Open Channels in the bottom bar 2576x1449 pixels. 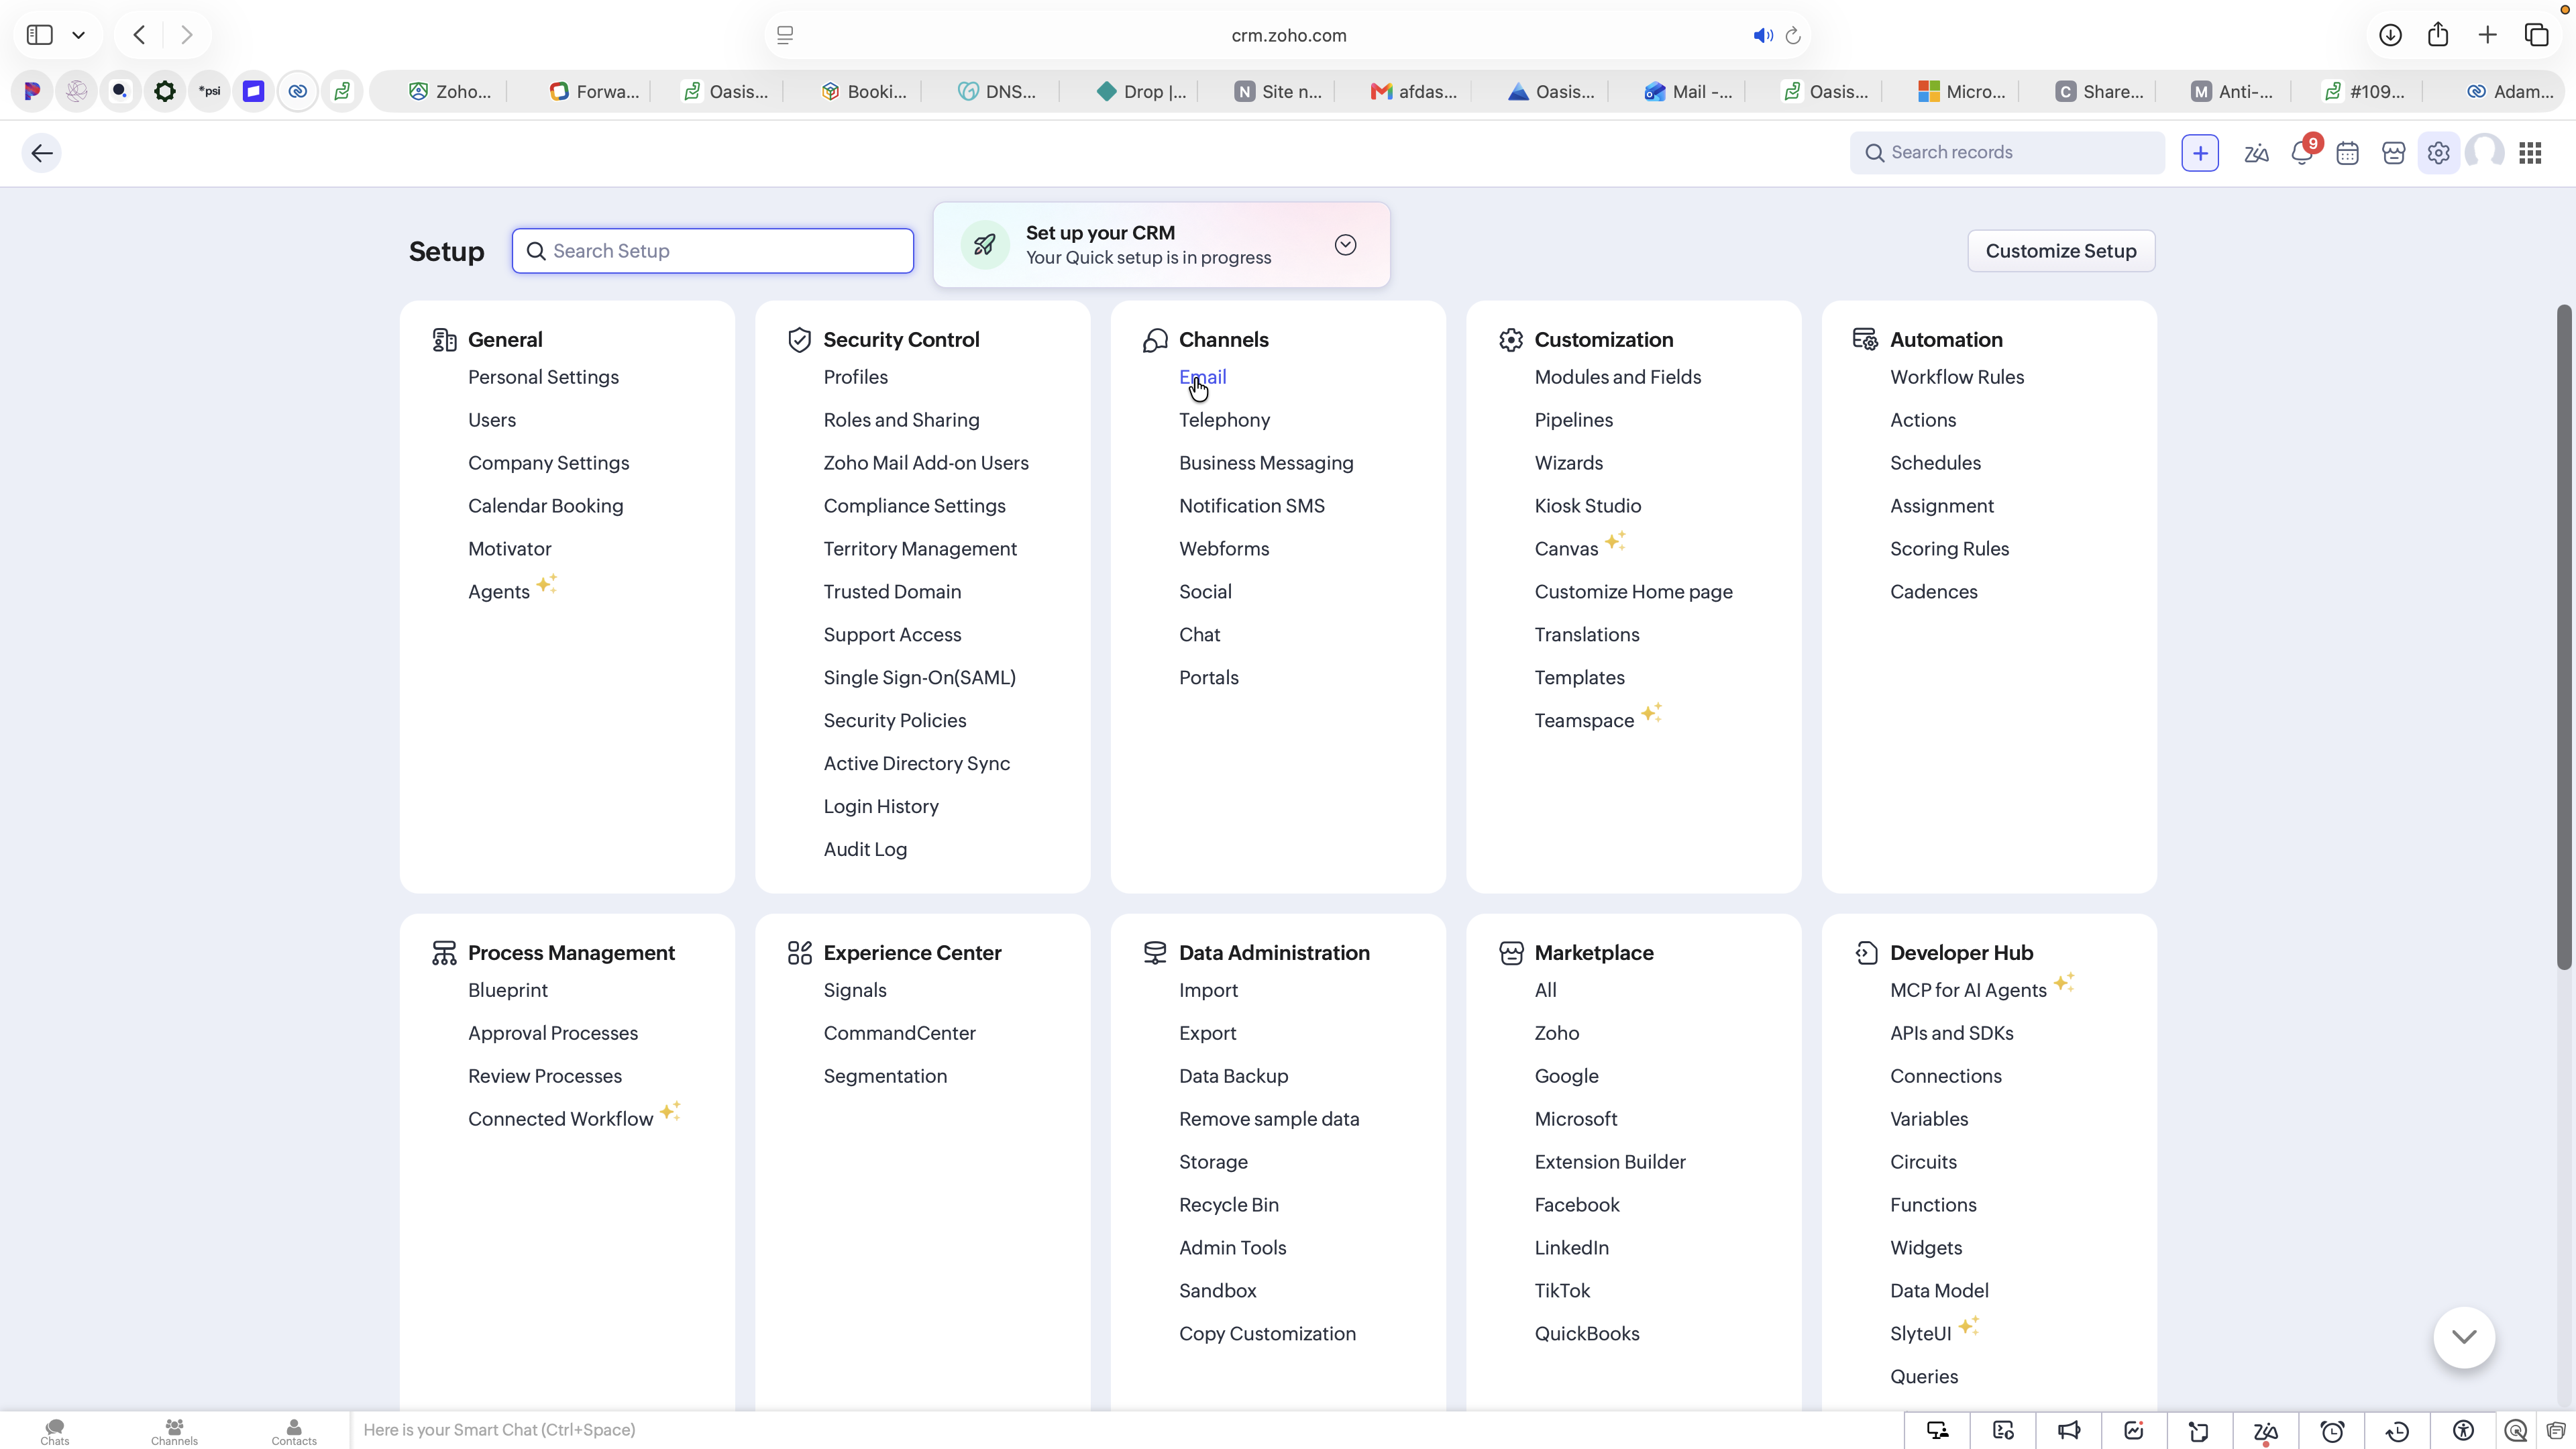pyautogui.click(x=174, y=1431)
